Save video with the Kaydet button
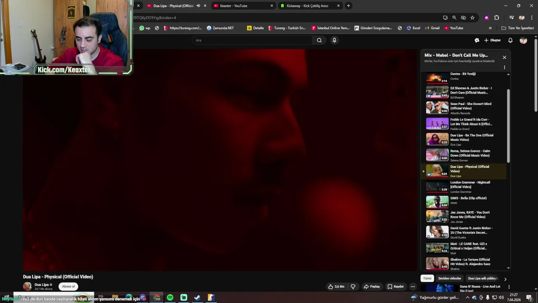The height and width of the screenshot is (303, 538). pos(396,287)
